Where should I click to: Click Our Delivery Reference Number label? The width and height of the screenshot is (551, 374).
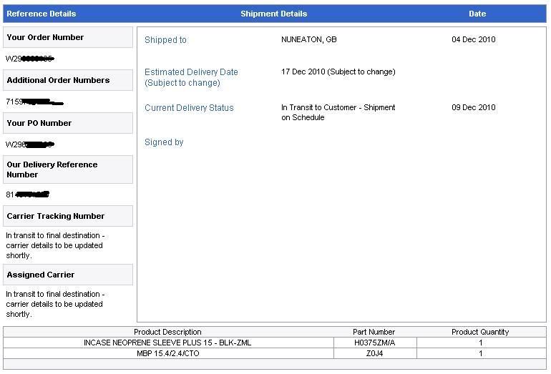(52, 169)
